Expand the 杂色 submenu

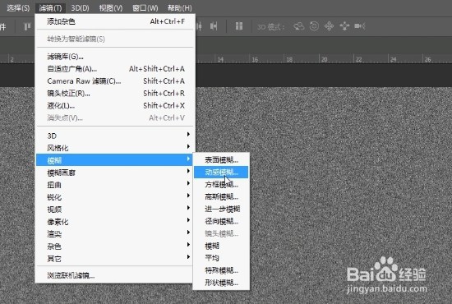(114, 246)
